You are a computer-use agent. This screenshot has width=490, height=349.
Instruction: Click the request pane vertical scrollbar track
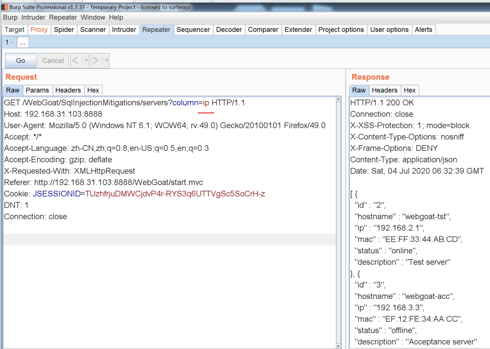point(338,223)
